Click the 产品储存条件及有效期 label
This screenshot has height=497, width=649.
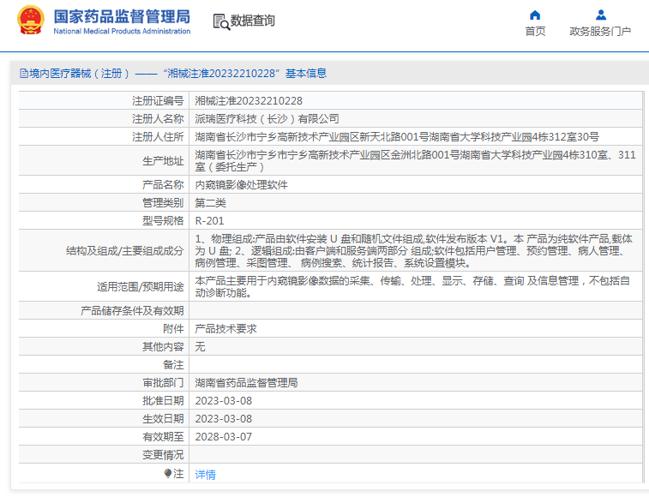tap(132, 311)
